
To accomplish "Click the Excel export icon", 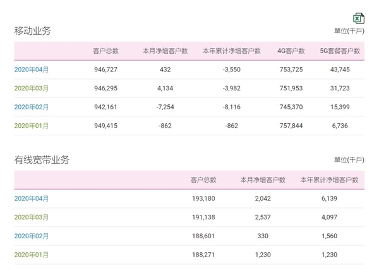I will [358, 18].
